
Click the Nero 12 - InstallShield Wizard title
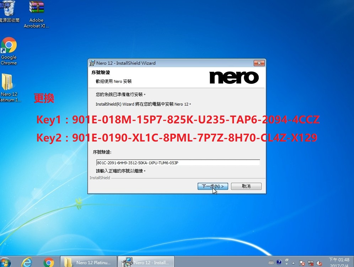pos(126,63)
